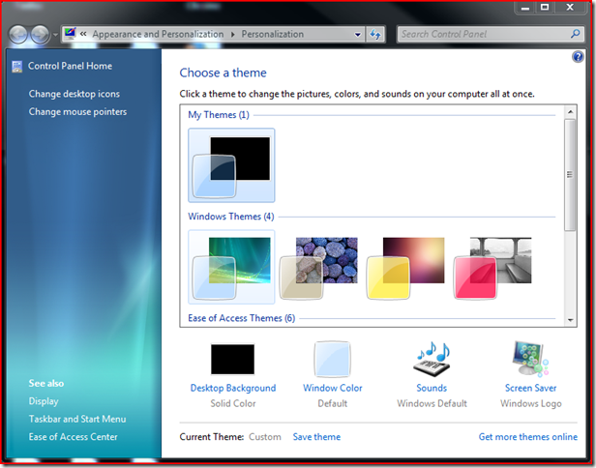
Task: Open Help via the blue question mark
Action: click(578, 57)
